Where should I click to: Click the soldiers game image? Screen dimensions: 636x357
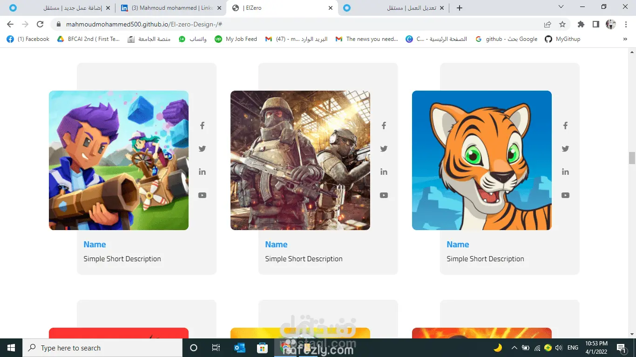coord(300,160)
